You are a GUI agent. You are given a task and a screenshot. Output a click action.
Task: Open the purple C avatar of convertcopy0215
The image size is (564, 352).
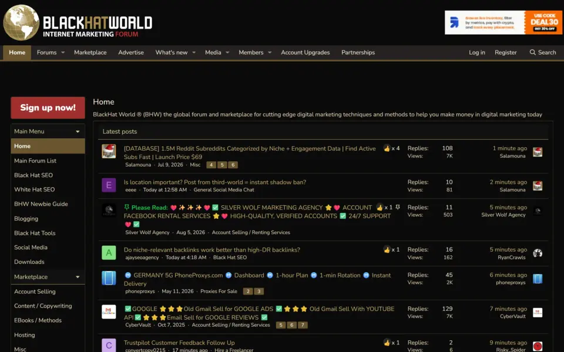(x=109, y=345)
